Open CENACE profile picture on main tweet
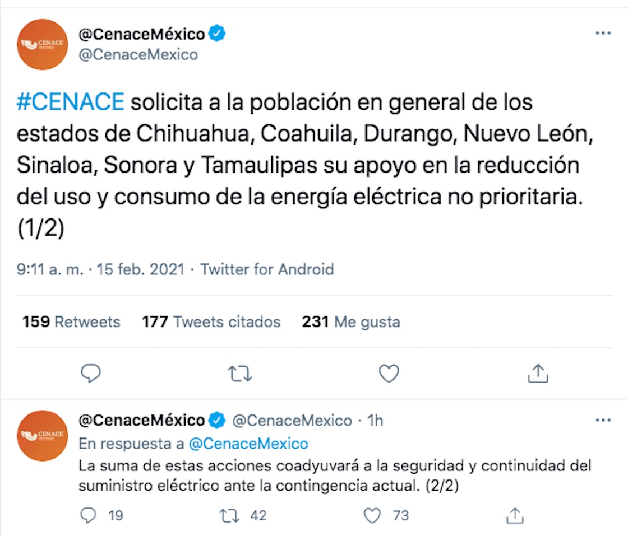Image resolution: width=628 pixels, height=536 pixels. (x=43, y=45)
